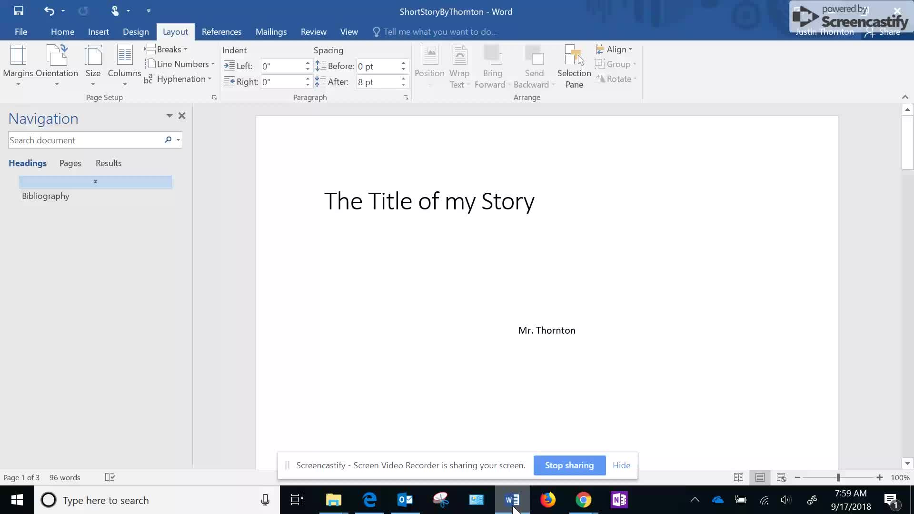The width and height of the screenshot is (914, 514).
Task: Switch to the Insert tab
Action: click(99, 31)
